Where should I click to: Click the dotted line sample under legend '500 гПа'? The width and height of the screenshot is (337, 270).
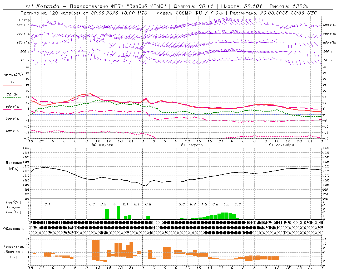pos(12,134)
